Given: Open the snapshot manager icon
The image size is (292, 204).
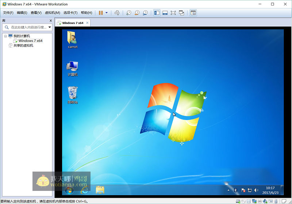Looking at the screenshot, I should point(145,13).
